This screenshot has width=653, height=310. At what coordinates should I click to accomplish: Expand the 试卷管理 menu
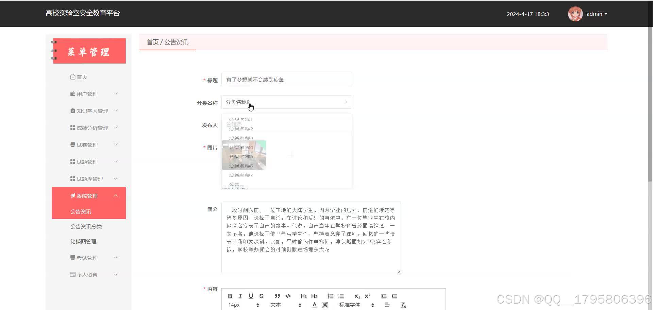(x=89, y=145)
